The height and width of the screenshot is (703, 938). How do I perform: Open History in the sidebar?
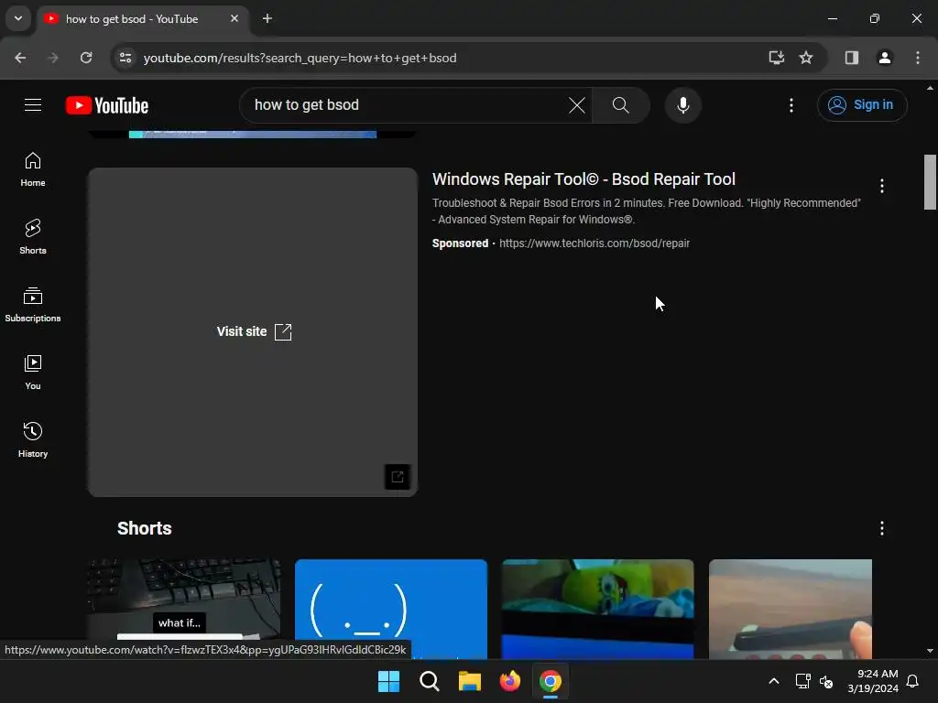[x=33, y=440]
